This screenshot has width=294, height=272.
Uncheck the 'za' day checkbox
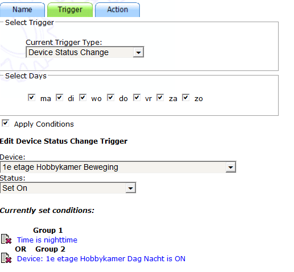pyautogui.click(x=160, y=98)
